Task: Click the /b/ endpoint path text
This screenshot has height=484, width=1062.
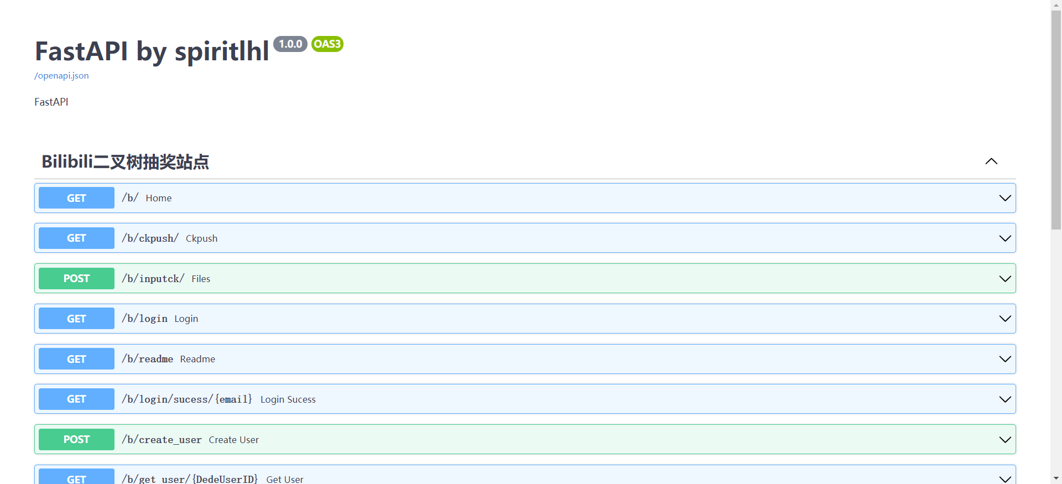Action: [130, 198]
